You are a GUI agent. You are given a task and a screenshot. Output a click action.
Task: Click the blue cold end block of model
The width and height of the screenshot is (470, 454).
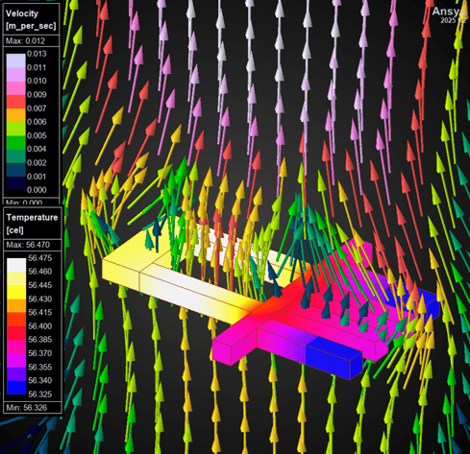[x=334, y=355]
